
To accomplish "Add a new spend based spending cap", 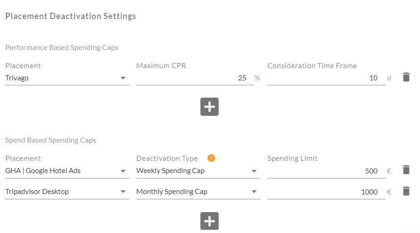I will coord(209,221).
